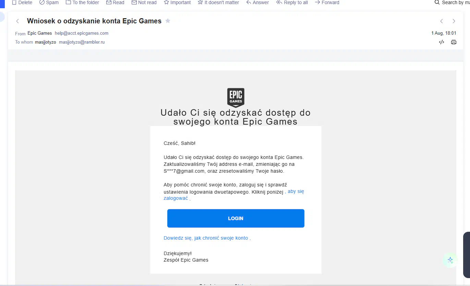This screenshot has height=286, width=470.
Task: Go back using the left arrow beside the subject
Action: 17,21
